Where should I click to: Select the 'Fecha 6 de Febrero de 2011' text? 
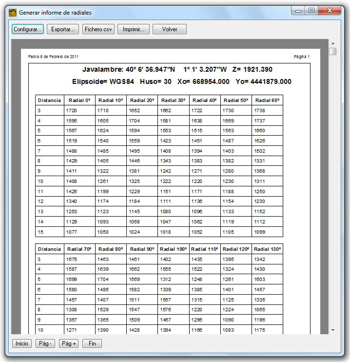(53, 57)
